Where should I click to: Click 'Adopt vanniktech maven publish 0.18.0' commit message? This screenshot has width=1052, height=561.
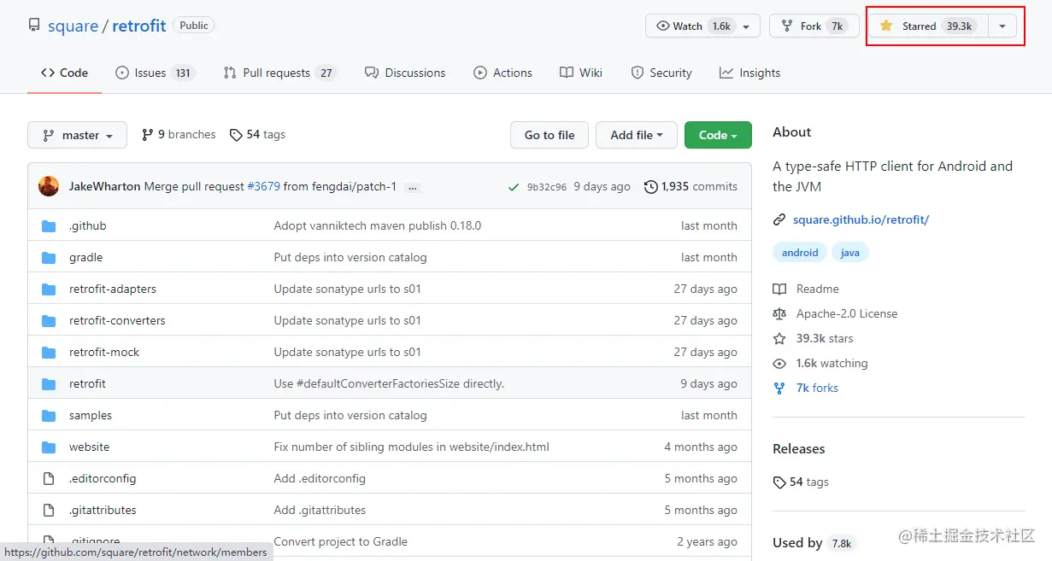pos(378,226)
